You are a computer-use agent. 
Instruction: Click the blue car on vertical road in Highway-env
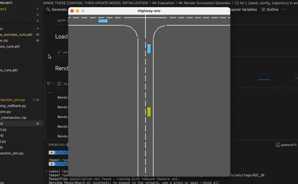149,49
